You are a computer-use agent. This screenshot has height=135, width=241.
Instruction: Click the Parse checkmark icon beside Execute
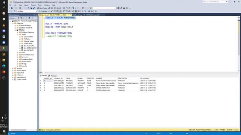tap(52, 11)
